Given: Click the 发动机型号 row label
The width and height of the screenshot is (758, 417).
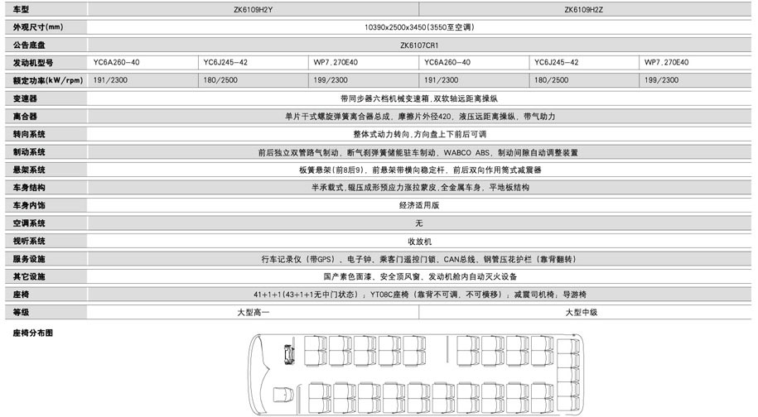Looking at the screenshot, I should (x=34, y=63).
